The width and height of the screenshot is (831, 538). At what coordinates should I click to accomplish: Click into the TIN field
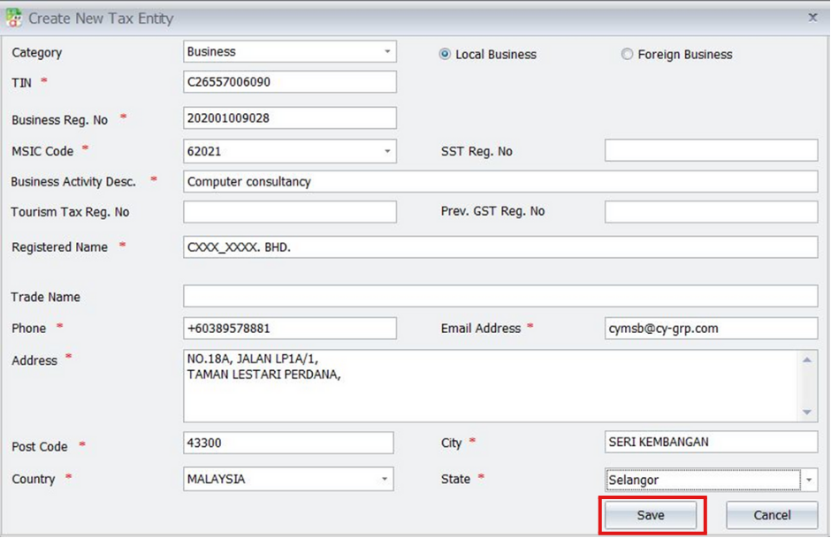[x=289, y=82]
